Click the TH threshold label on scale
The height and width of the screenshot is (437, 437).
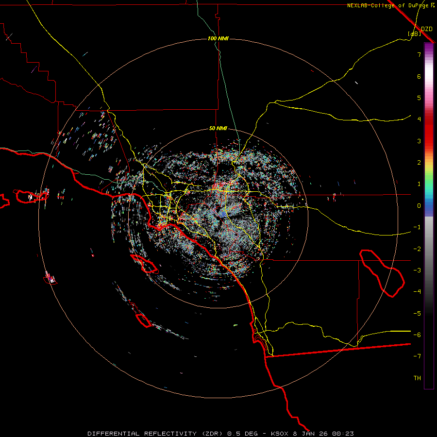[x=417, y=378]
